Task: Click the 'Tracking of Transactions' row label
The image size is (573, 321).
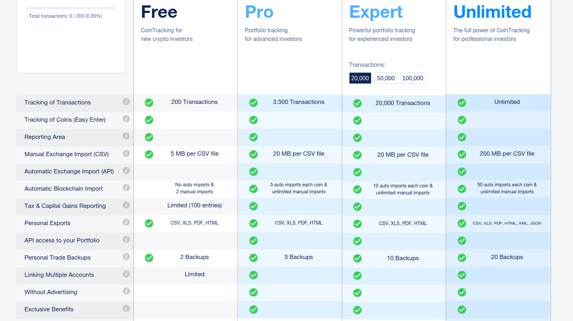Action: tap(58, 103)
